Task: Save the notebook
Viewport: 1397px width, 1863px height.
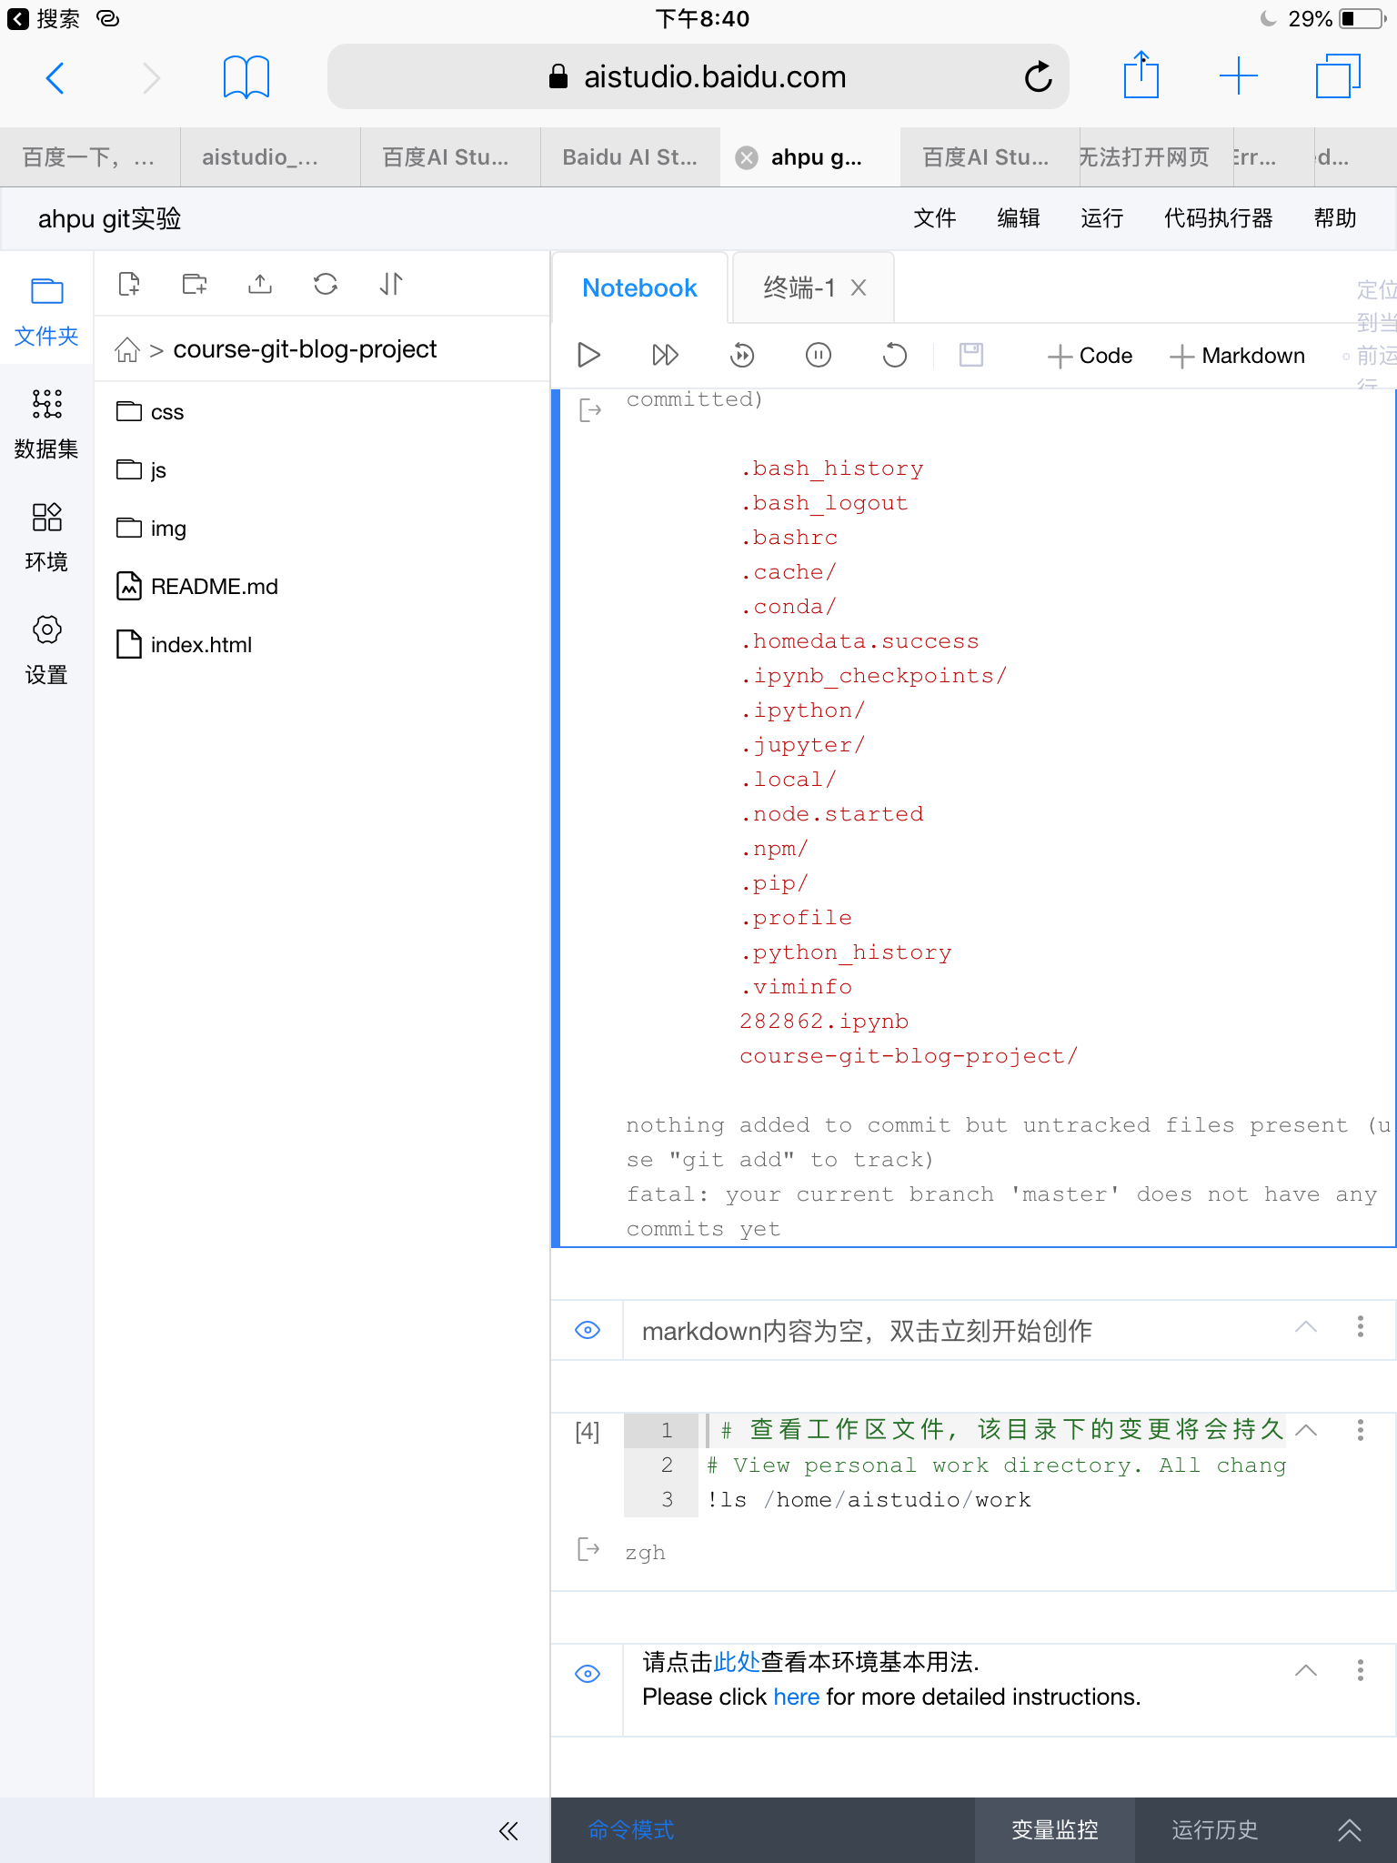Action: pos(971,355)
